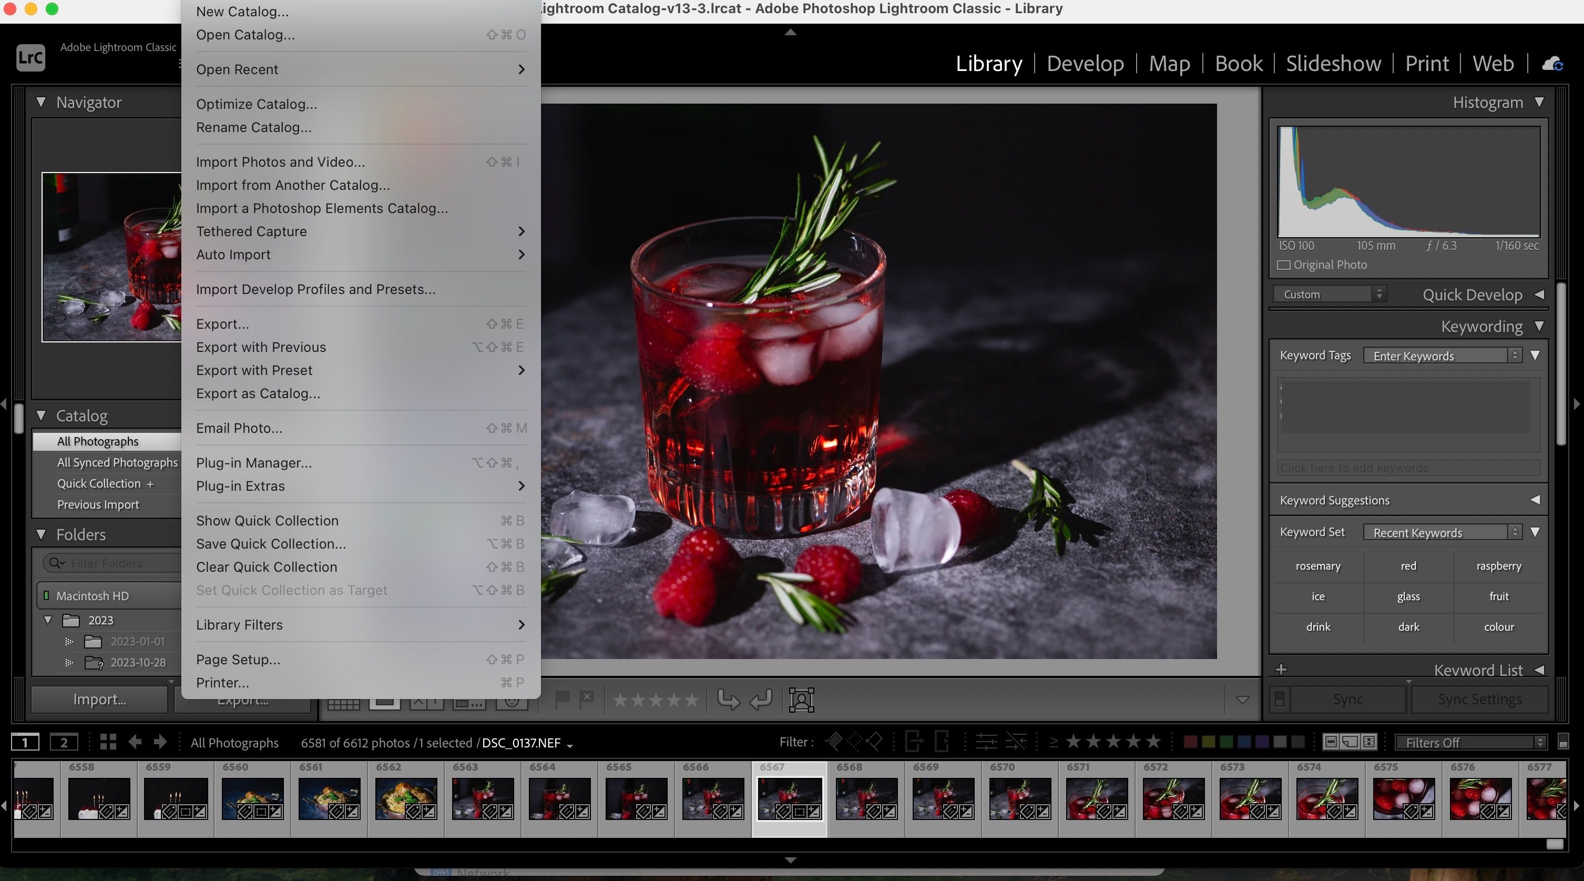
Task: Open the second window button 2
Action: tap(64, 742)
